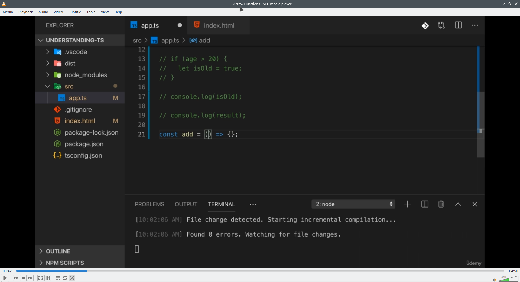This screenshot has height=282, width=520.
Task: Click the unsaved dot on app.ts tab
Action: tap(180, 25)
